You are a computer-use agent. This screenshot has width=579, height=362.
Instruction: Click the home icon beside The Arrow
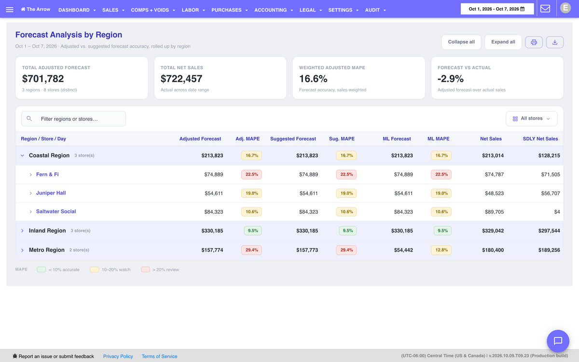point(23,9)
